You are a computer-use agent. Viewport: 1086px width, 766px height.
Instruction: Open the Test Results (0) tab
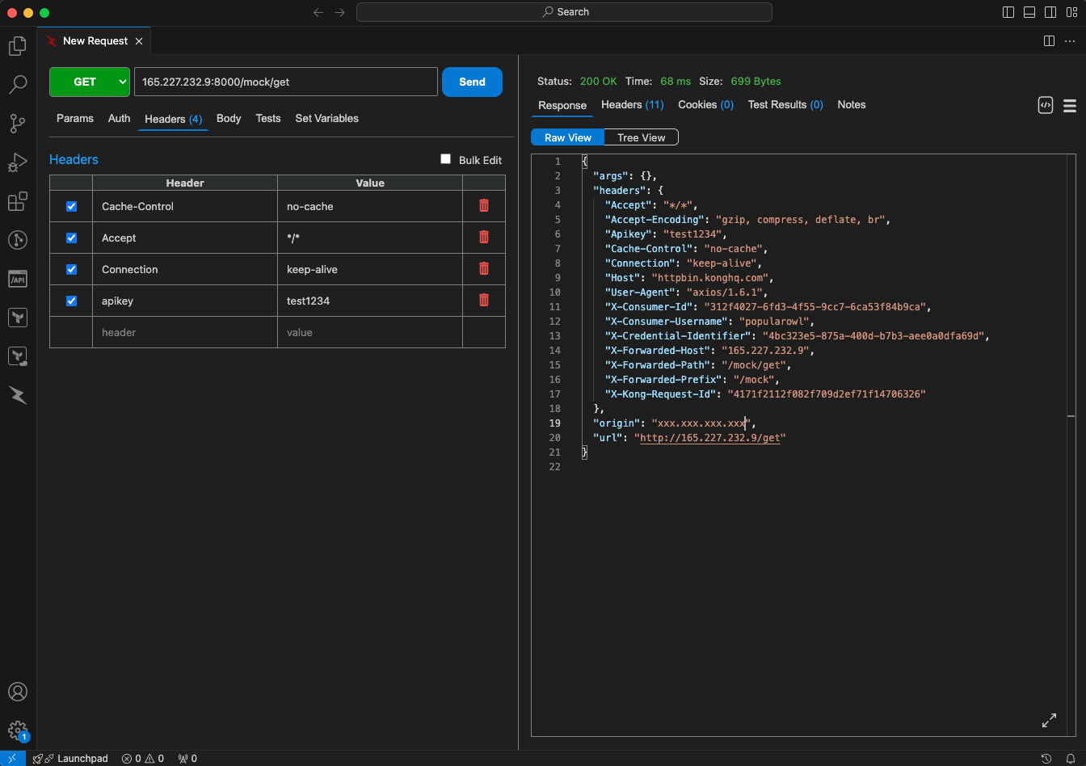coord(785,104)
